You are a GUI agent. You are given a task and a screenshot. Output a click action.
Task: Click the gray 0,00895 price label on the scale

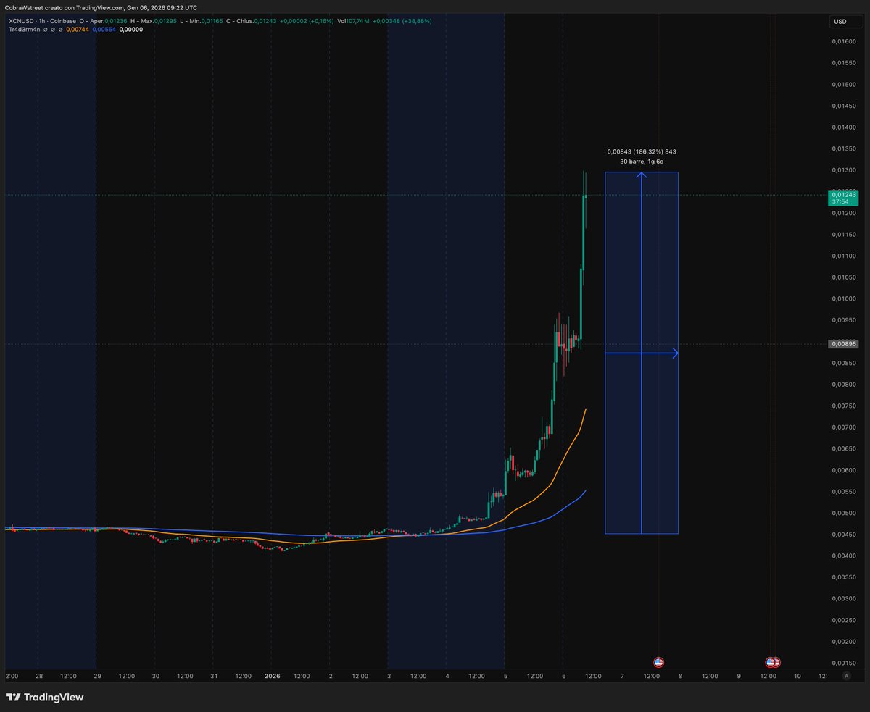(x=842, y=343)
